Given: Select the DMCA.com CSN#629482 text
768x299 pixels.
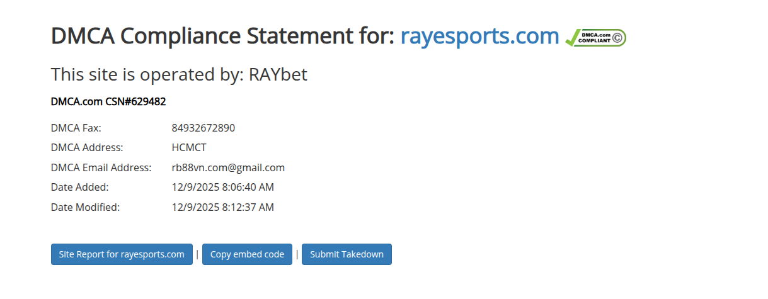Looking at the screenshot, I should pyautogui.click(x=108, y=101).
